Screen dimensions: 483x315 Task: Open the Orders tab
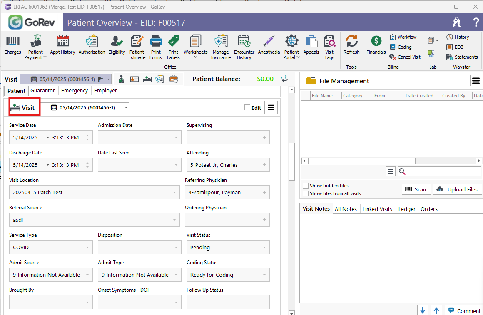429,209
